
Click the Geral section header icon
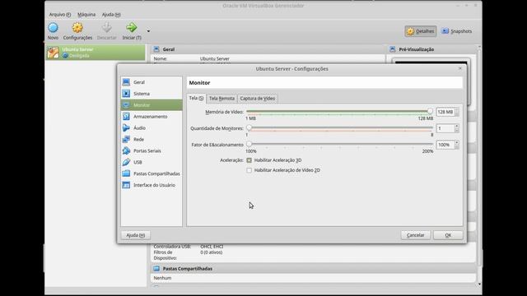click(156, 49)
